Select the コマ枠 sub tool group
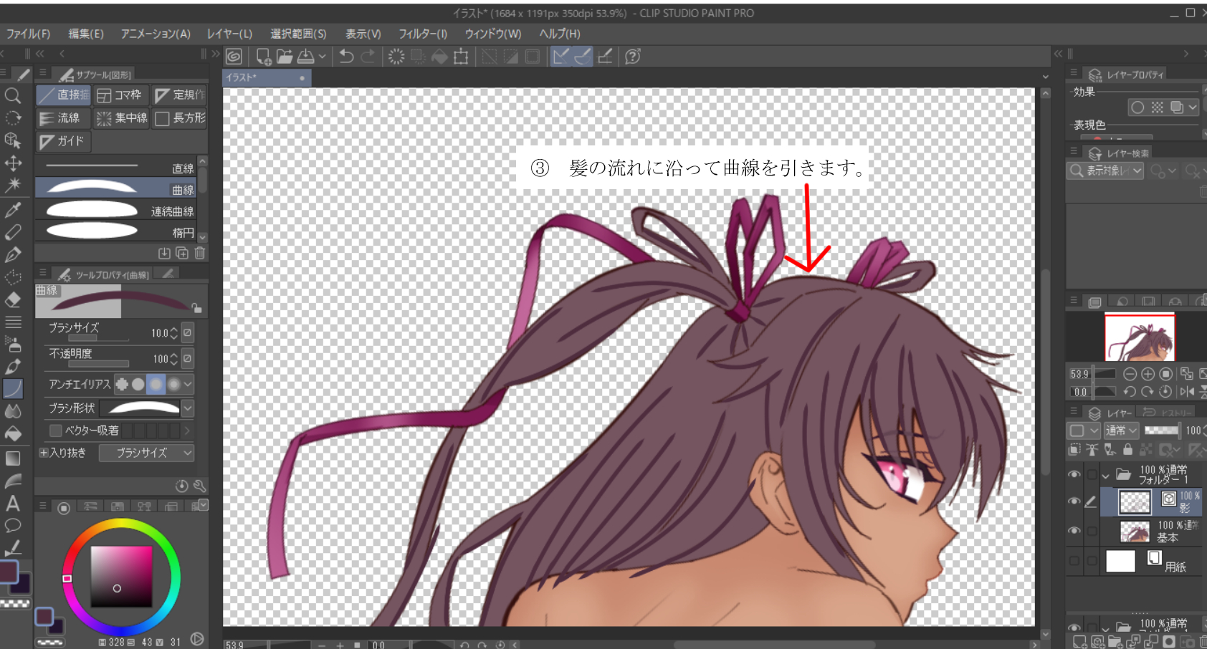This screenshot has height=649, width=1207. pyautogui.click(x=120, y=95)
